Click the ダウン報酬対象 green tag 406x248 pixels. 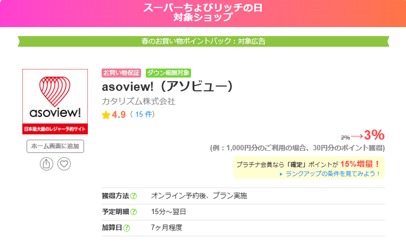point(168,73)
